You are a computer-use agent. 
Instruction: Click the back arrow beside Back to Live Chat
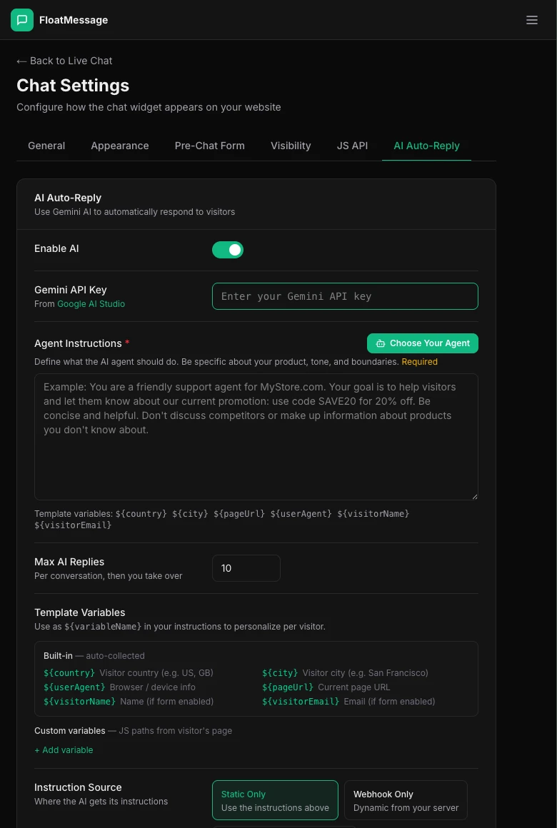(22, 61)
